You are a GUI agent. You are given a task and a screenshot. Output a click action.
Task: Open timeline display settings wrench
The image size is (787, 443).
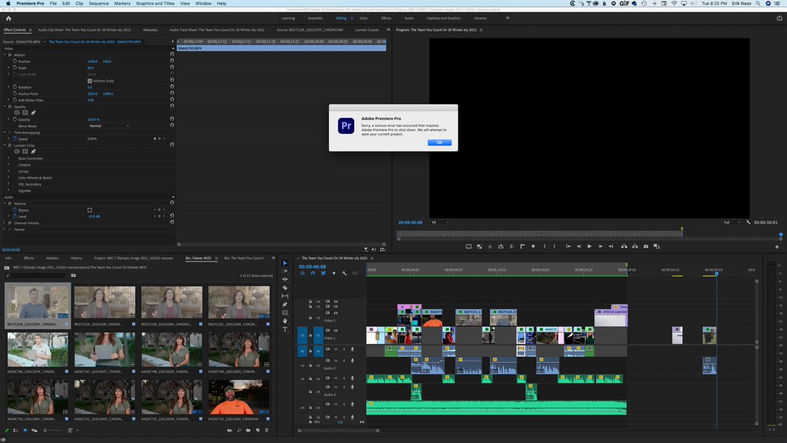[x=344, y=273]
